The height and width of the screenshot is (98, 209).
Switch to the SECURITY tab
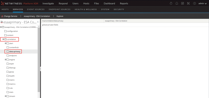coord(119,10)
